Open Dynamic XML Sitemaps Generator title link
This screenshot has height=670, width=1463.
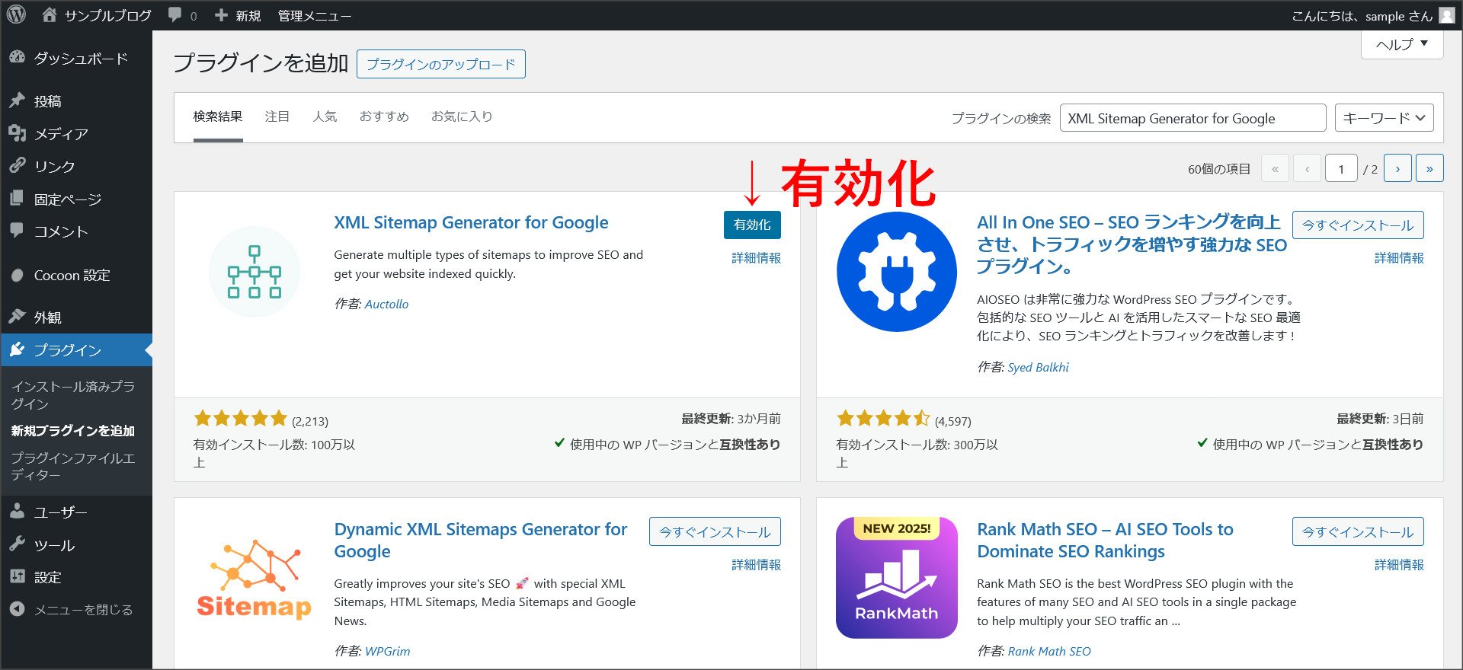coord(481,540)
